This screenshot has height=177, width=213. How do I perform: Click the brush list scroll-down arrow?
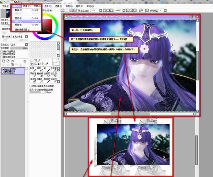(x=58, y=82)
